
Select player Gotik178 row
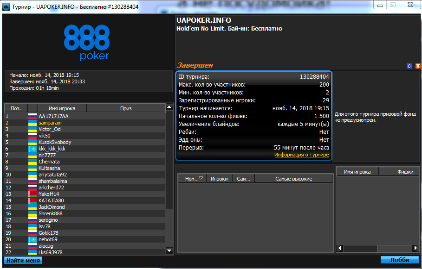[85, 233]
